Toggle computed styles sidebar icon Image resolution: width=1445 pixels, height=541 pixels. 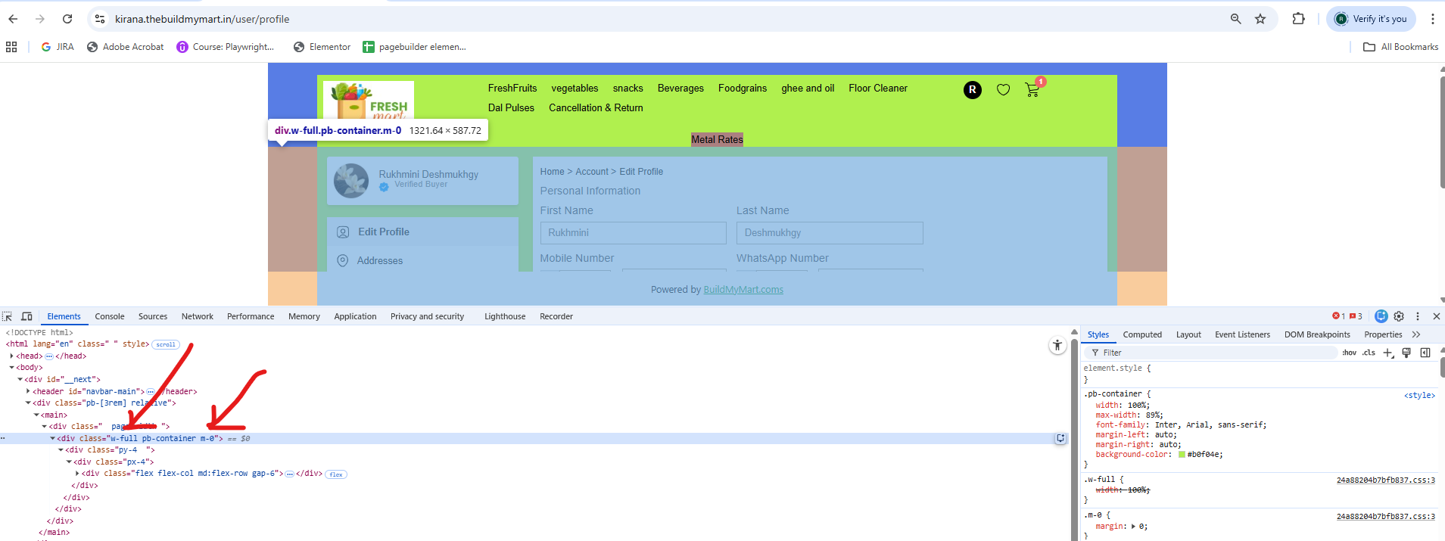(x=1425, y=353)
